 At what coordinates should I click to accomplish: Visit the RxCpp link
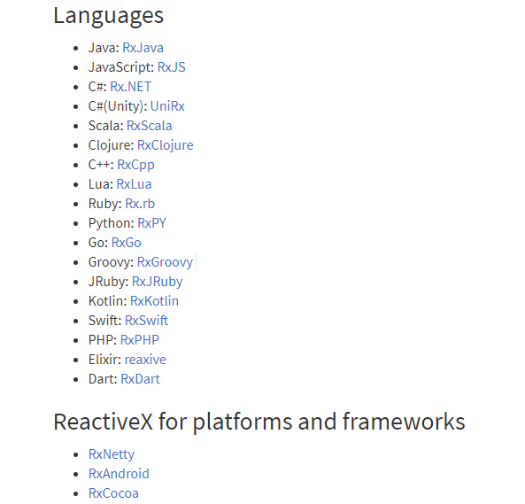click(x=136, y=165)
